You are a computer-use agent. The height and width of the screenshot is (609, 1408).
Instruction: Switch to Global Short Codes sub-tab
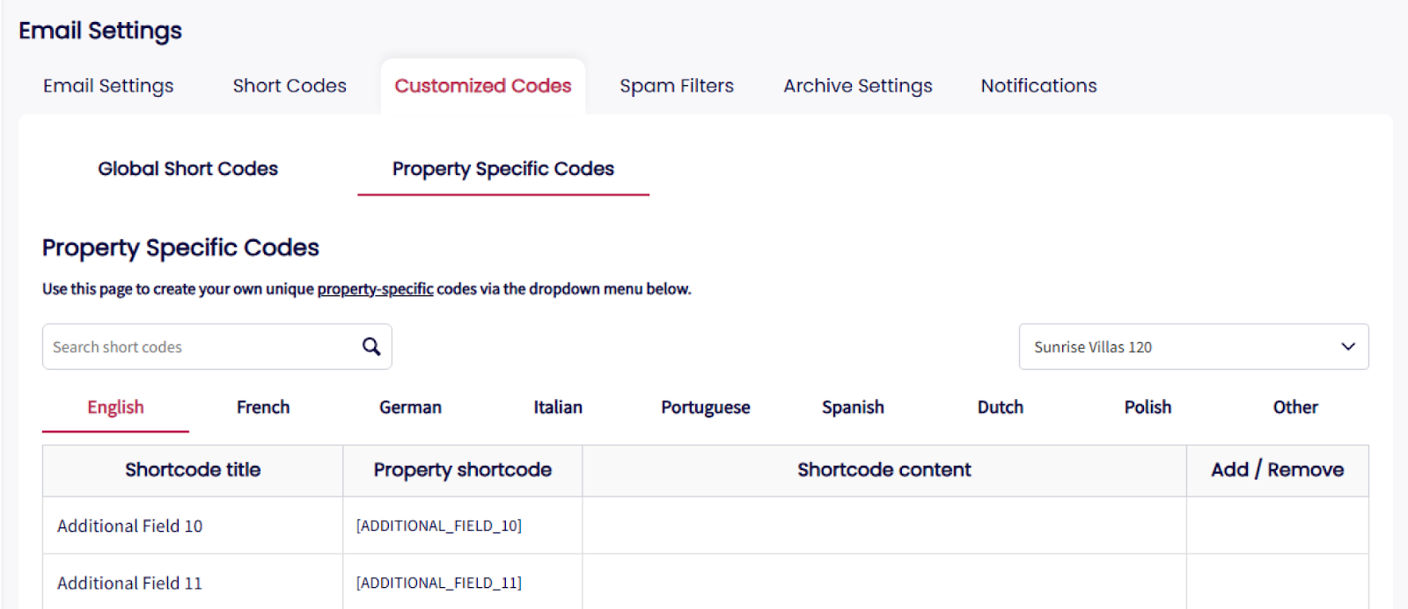[x=187, y=169]
